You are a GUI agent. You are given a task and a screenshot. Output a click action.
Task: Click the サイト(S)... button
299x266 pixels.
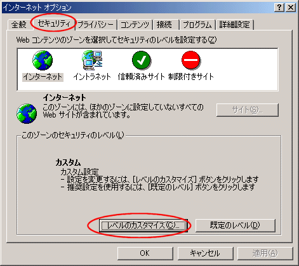click(x=248, y=110)
